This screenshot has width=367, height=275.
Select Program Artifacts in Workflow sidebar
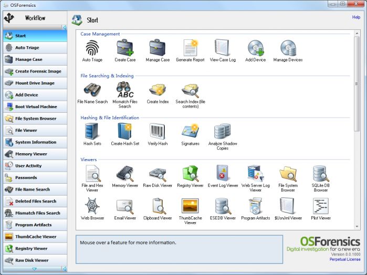click(x=35, y=225)
